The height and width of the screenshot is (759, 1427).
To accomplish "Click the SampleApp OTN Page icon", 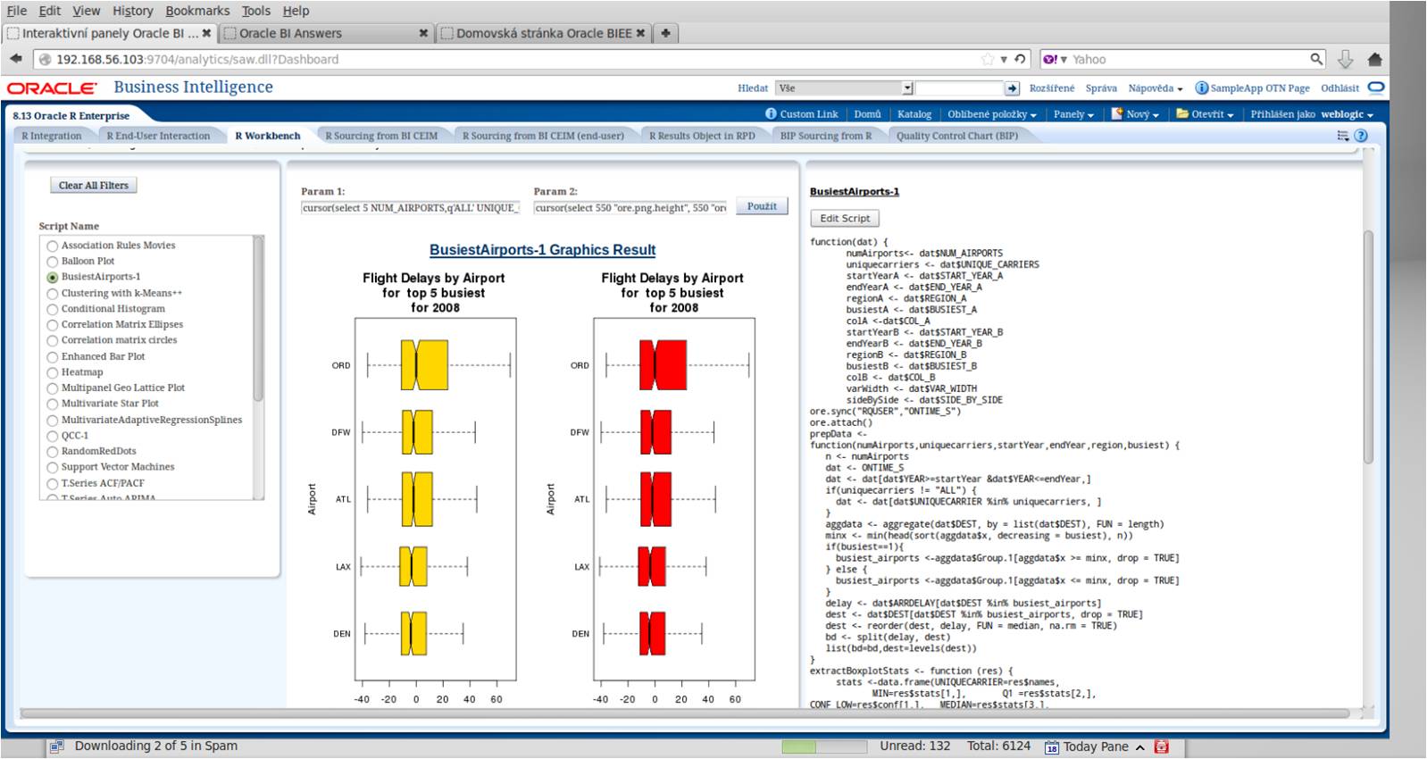I will pyautogui.click(x=1202, y=88).
